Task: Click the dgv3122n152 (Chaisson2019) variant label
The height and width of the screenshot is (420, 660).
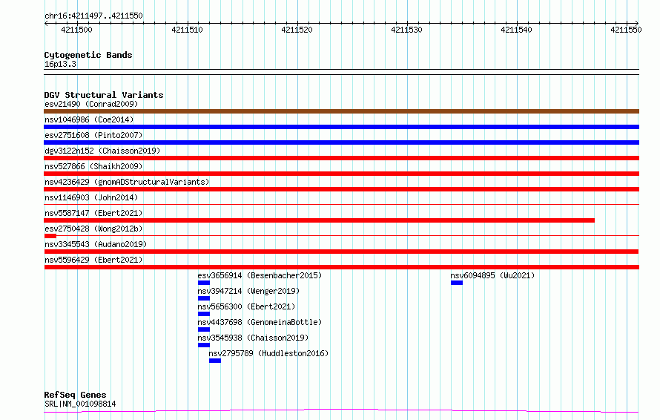Action: [102, 151]
